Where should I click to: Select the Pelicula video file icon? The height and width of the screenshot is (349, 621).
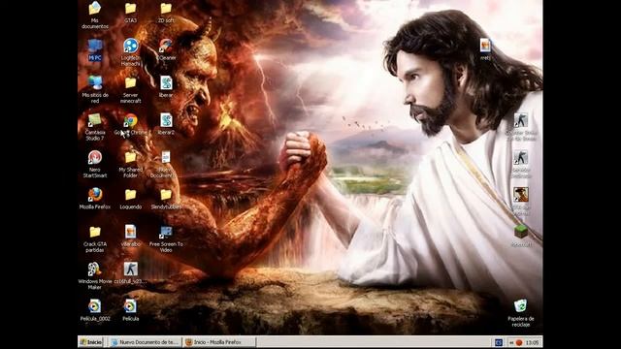[x=130, y=310]
